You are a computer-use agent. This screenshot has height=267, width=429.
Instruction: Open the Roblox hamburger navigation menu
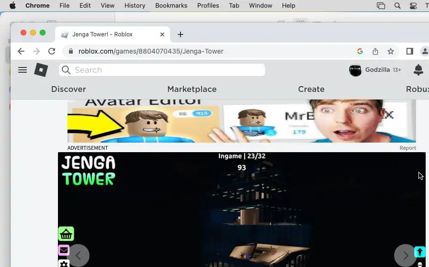(x=23, y=70)
